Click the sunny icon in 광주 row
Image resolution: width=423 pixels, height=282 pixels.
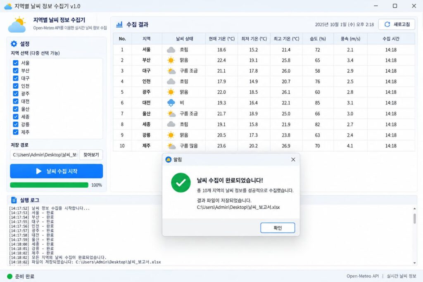[171, 92]
